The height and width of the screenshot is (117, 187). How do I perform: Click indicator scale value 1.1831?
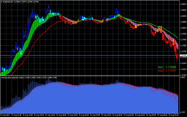(183, 77)
